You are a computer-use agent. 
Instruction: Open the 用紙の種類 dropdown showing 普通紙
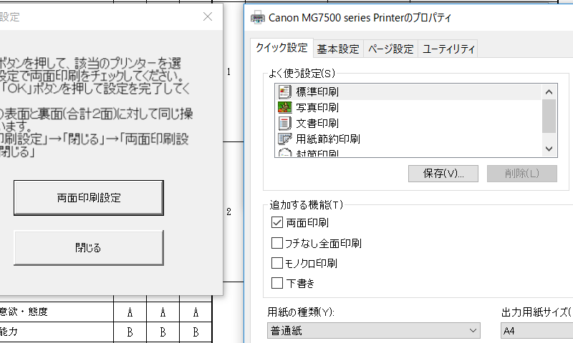pyautogui.click(x=374, y=330)
